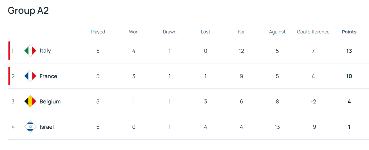
Task: Click the Points column header
Action: click(349, 32)
